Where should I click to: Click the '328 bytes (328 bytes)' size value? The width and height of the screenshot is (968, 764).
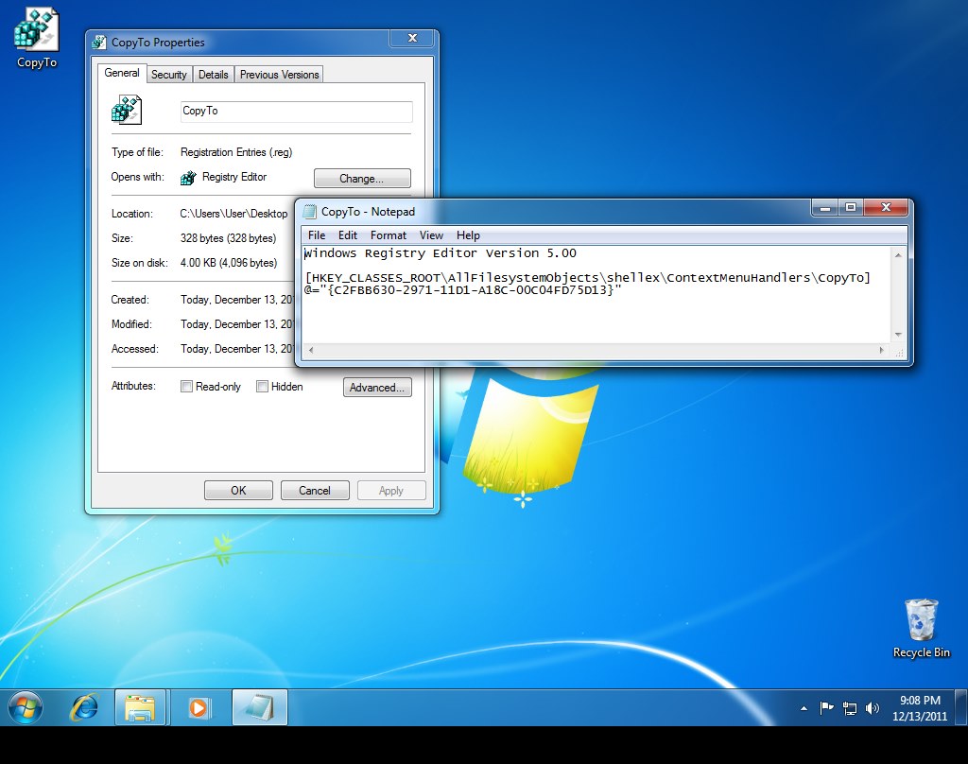229,238
